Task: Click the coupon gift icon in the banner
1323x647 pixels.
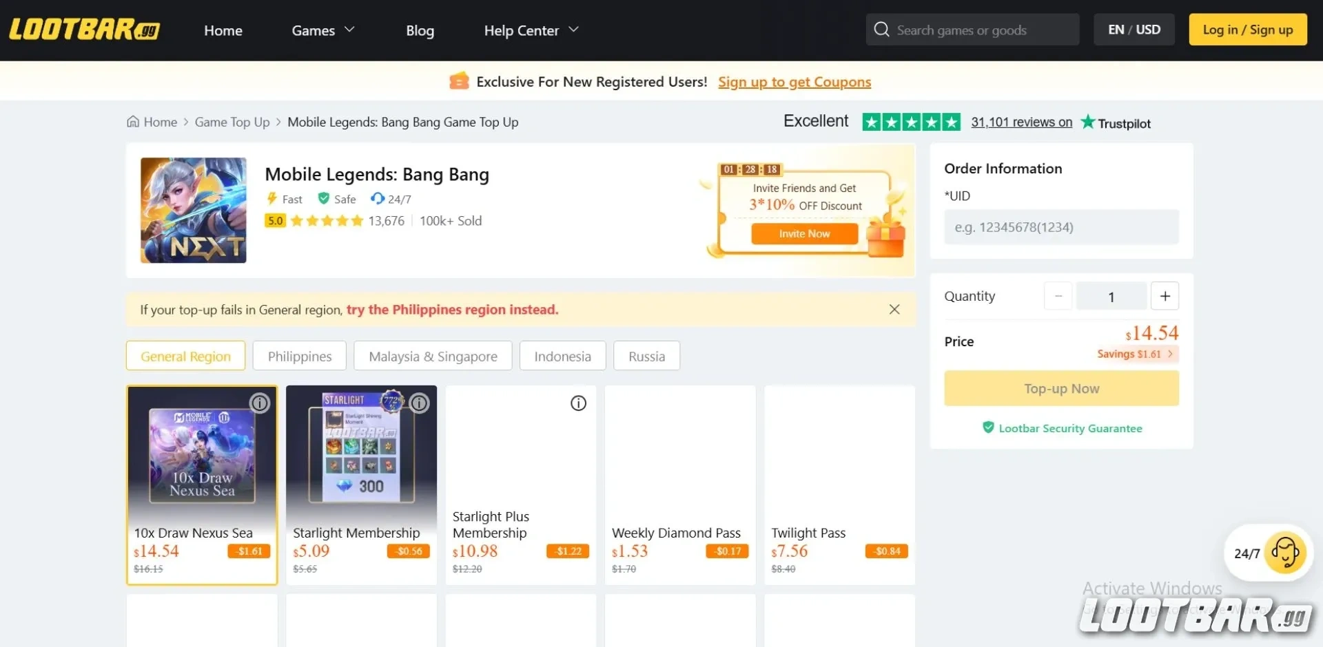Action: pos(458,81)
